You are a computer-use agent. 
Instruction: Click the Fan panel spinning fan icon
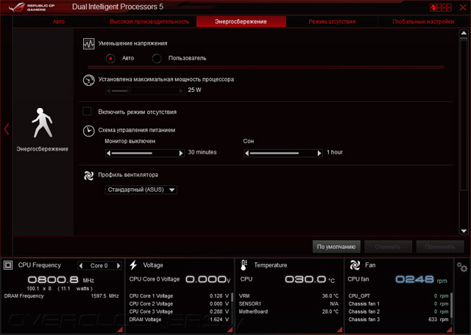355,265
